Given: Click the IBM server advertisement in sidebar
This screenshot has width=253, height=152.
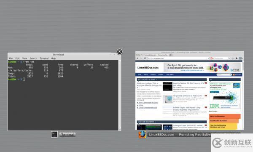Looking at the screenshot, I should point(225,96).
